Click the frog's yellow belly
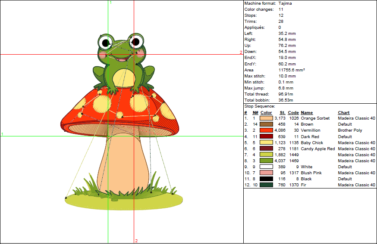Screen dimensions: 377x244 pos(124,77)
